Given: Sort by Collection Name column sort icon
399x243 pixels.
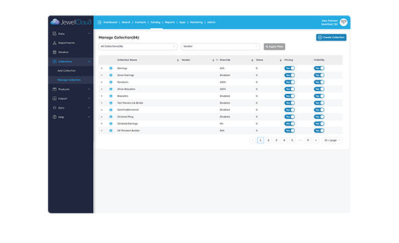Looking at the screenshot, I should coord(178,60).
